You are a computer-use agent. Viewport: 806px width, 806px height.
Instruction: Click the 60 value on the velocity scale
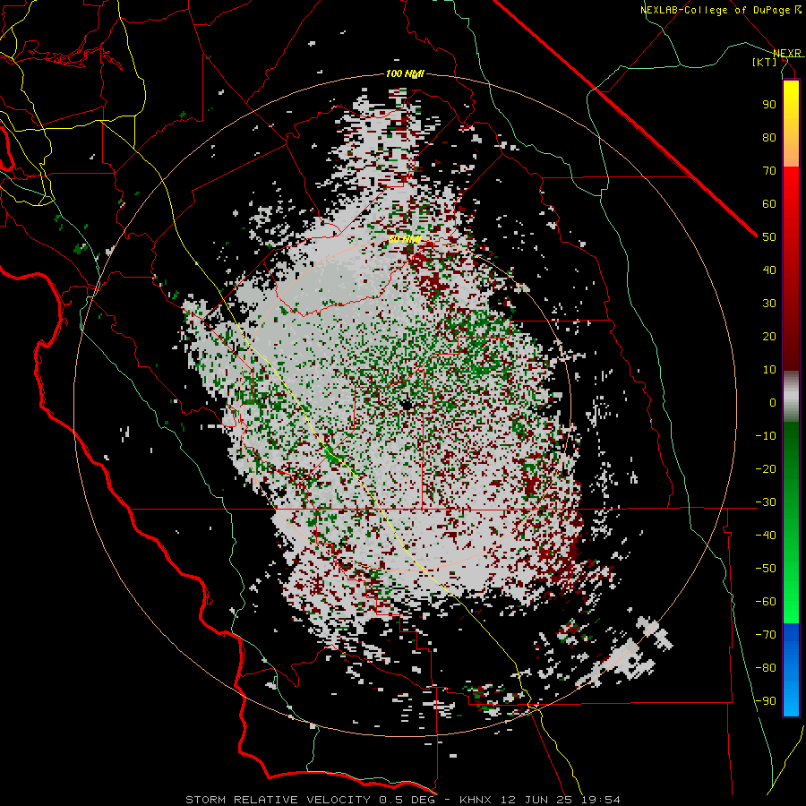pyautogui.click(x=769, y=203)
